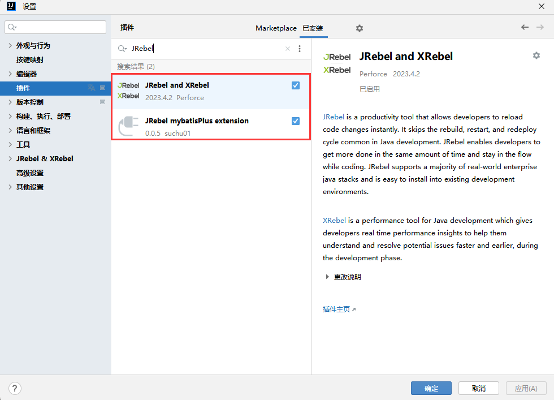Click the translation icon on 插件 row
This screenshot has width=554, height=400.
coord(92,88)
